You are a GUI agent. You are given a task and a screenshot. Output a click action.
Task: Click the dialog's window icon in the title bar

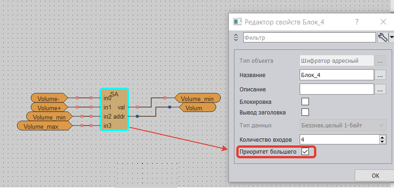coord(237,22)
